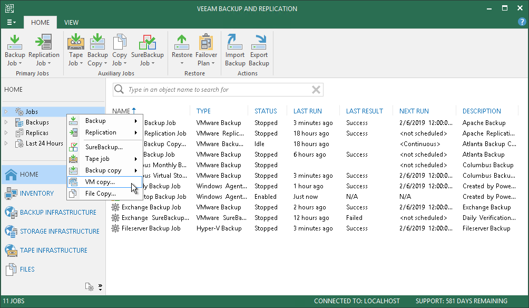529x308 pixels.
Task: Click the Restore ribbon icon
Action: pos(182,50)
